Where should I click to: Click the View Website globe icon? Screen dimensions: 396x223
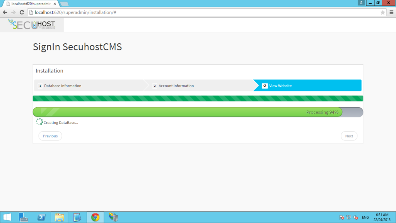tap(265, 86)
